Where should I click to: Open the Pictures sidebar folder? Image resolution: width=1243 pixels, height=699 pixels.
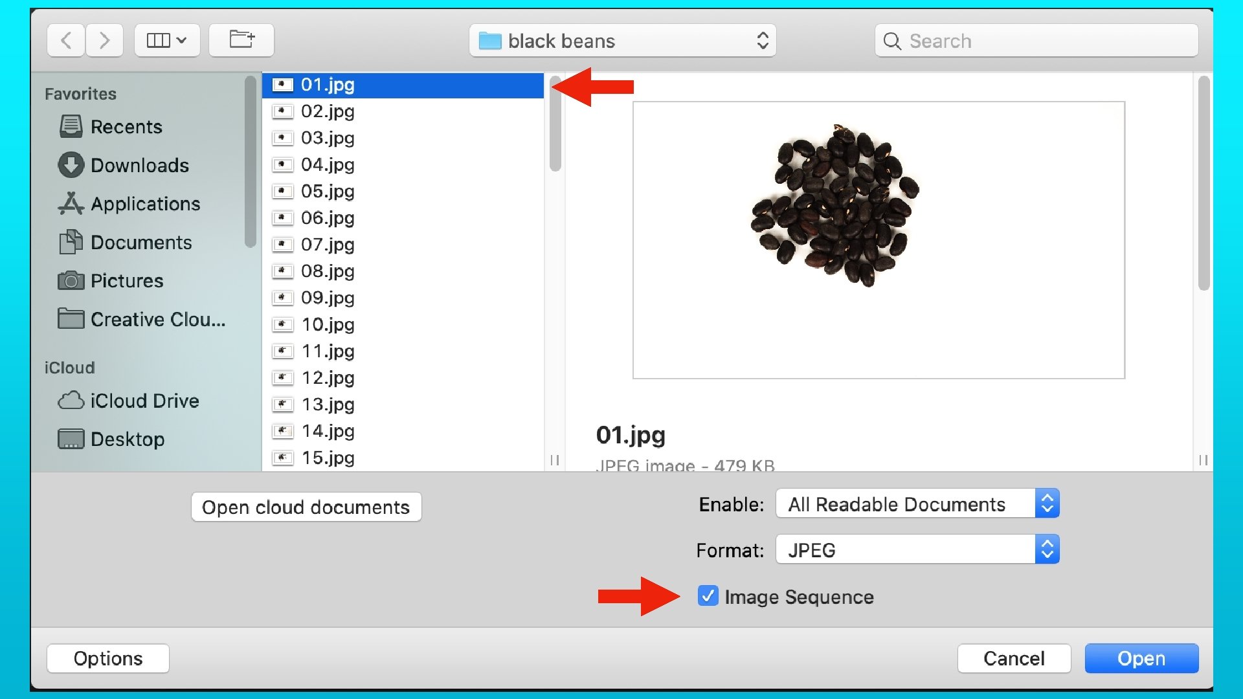pyautogui.click(x=126, y=281)
